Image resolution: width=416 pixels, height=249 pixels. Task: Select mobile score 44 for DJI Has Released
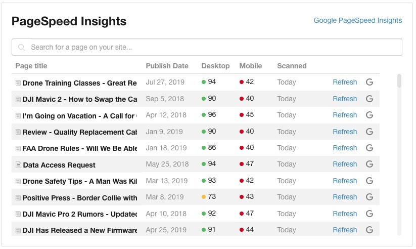250,230
